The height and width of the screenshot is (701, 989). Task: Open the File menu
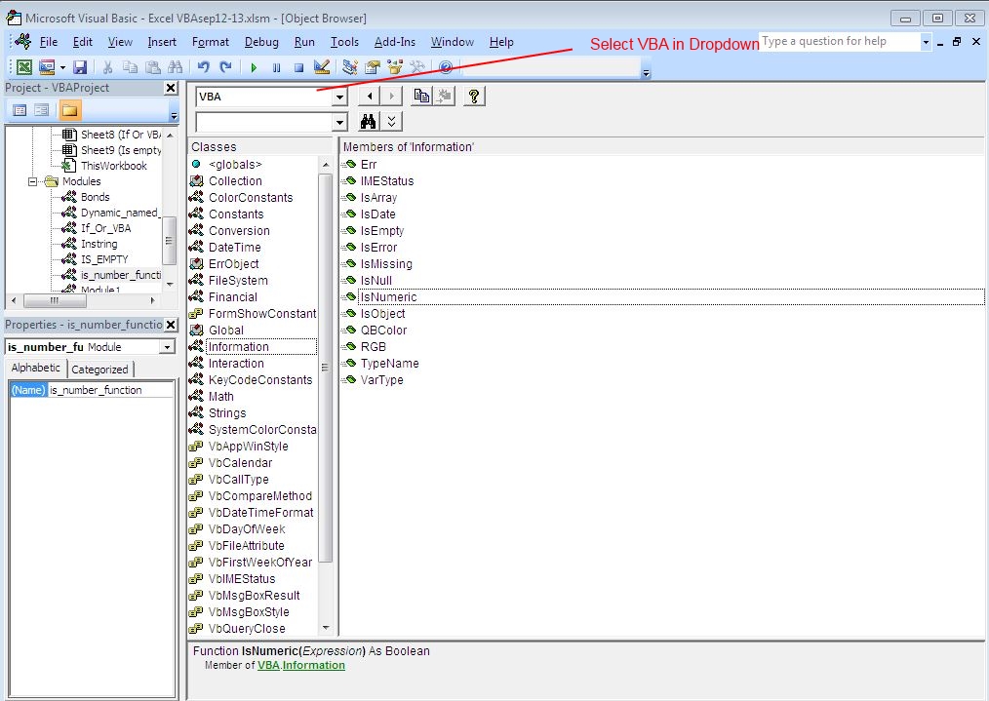(x=49, y=42)
